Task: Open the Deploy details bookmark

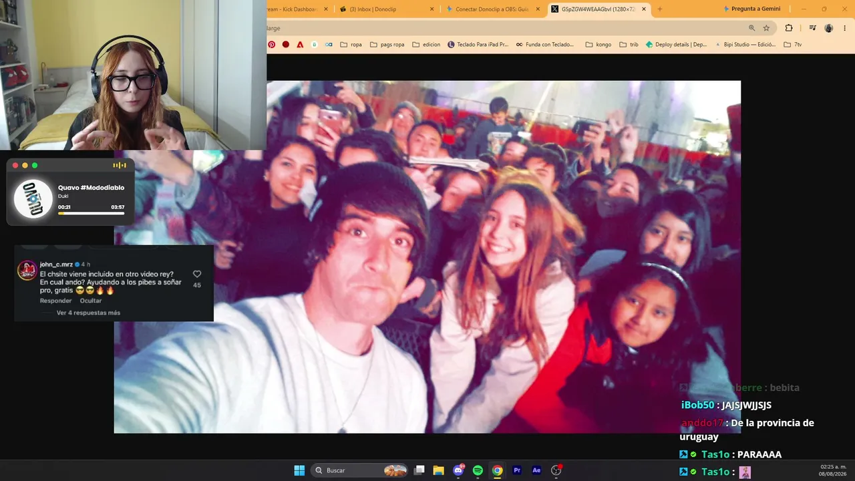Action: pyautogui.click(x=676, y=45)
